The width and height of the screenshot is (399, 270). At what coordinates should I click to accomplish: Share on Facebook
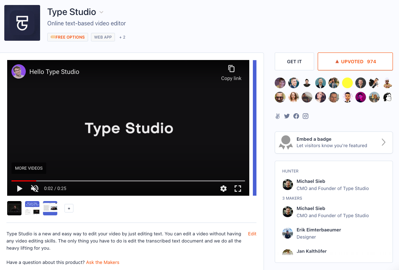pos(296,116)
